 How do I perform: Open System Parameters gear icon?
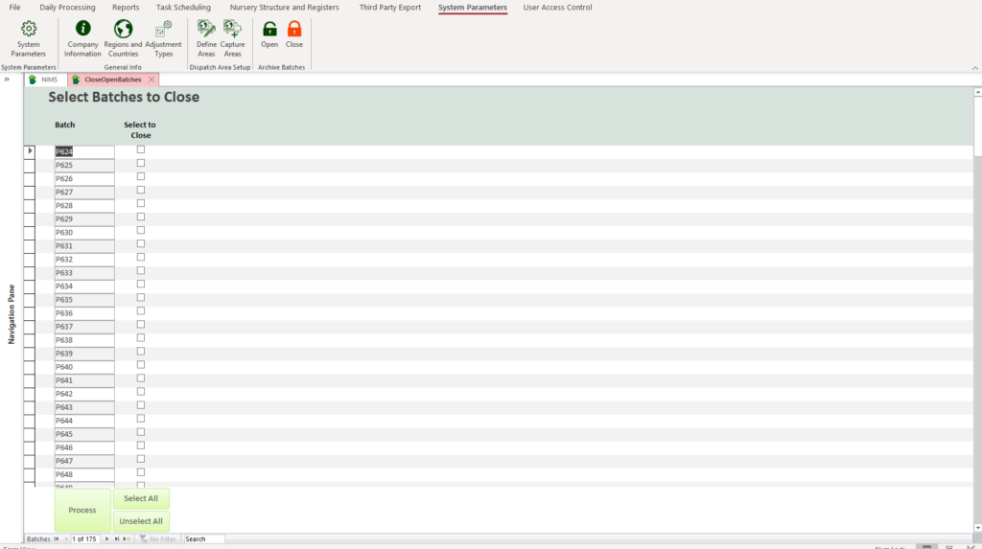point(28,31)
